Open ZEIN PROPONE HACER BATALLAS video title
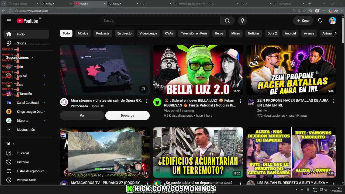The image size is (345, 194). pyautogui.click(x=293, y=103)
